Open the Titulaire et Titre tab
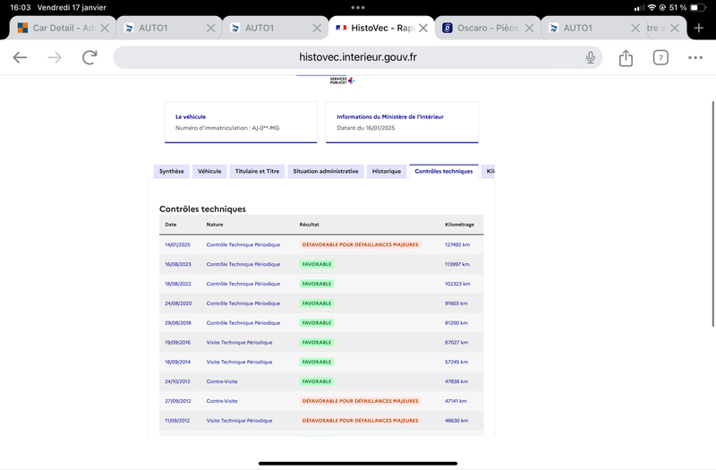Image resolution: width=716 pixels, height=470 pixels. pos(257,171)
